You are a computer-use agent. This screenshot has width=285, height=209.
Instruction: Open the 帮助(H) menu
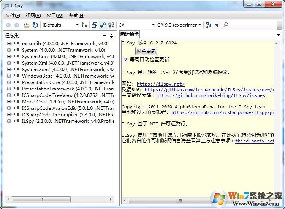(77, 16)
